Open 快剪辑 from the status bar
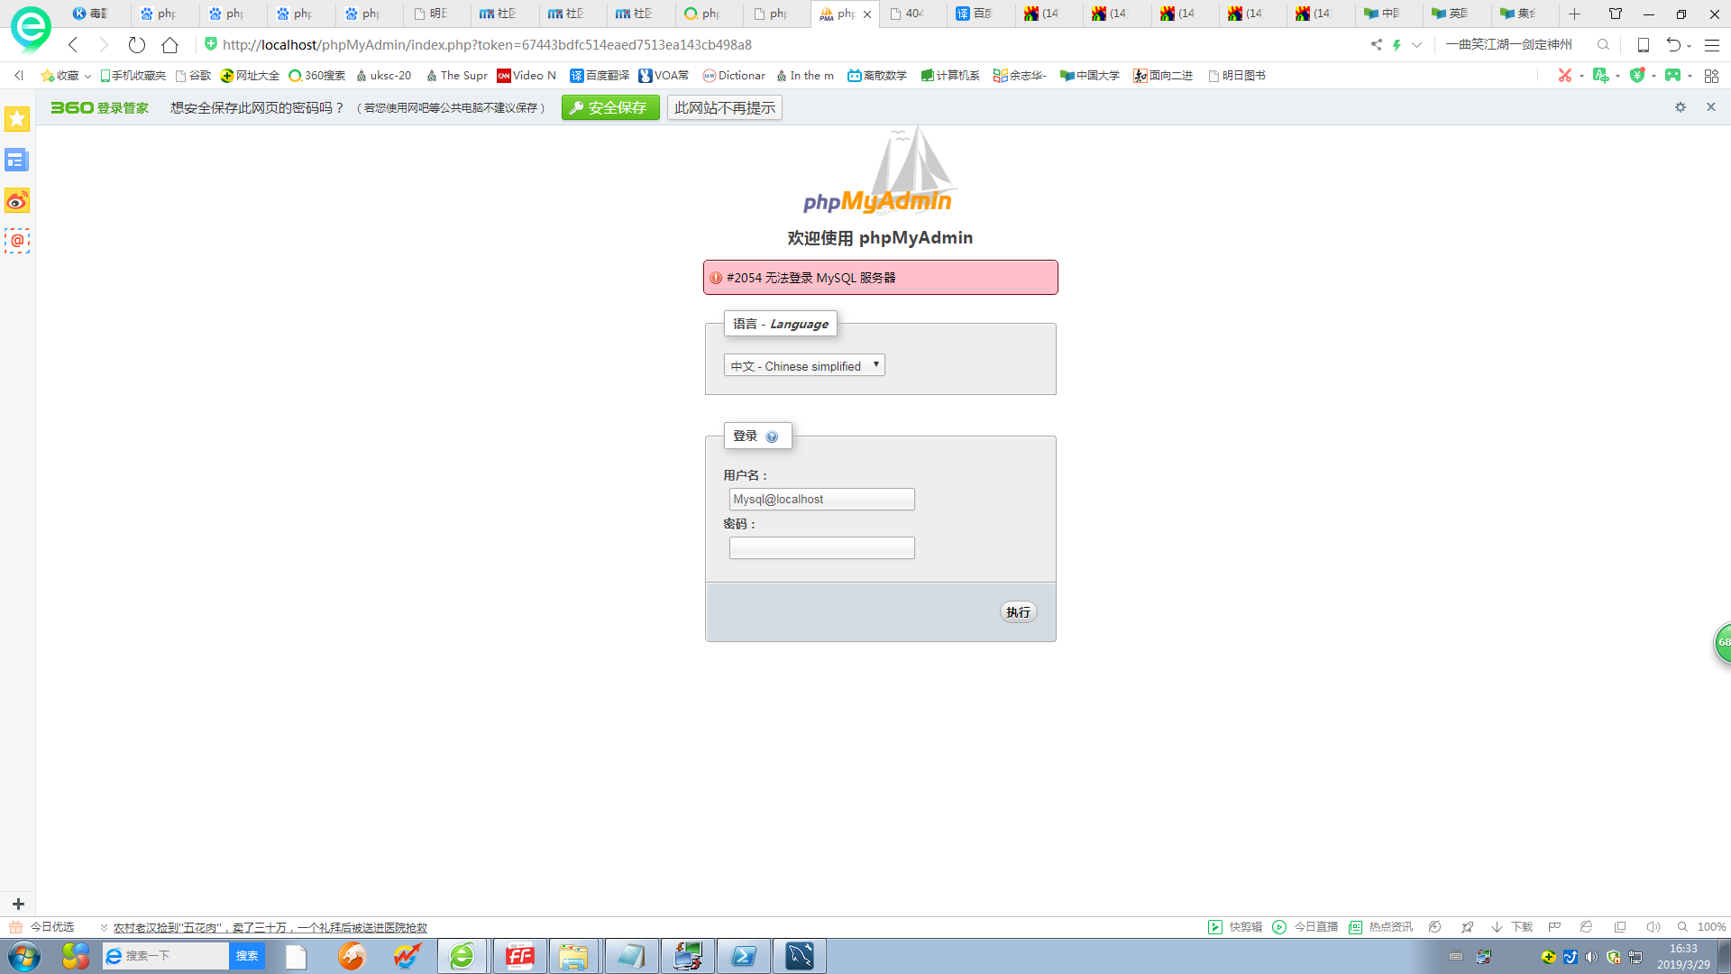The image size is (1731, 974). tap(1235, 927)
